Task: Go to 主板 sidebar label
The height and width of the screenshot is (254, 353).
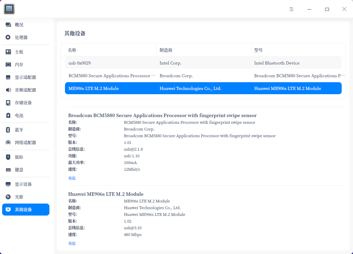Action: 19,52
